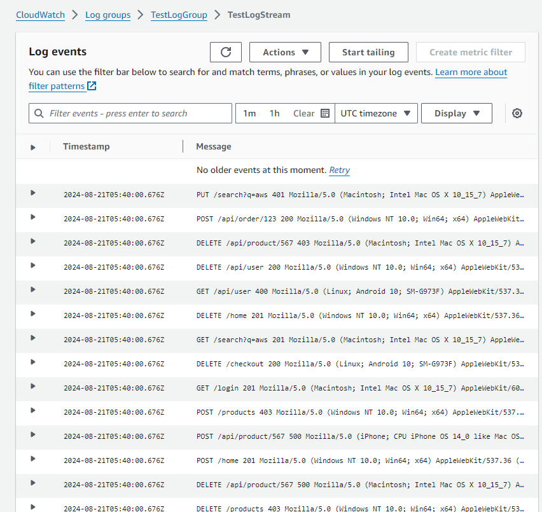Select the 1m time range
The width and height of the screenshot is (542, 512).
coord(249,113)
